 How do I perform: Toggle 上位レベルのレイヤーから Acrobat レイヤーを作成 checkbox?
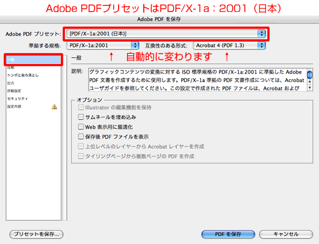[x=81, y=146]
